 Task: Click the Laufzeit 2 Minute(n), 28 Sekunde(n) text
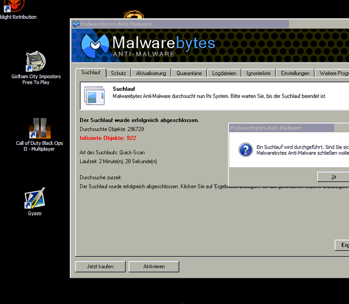coord(118,161)
